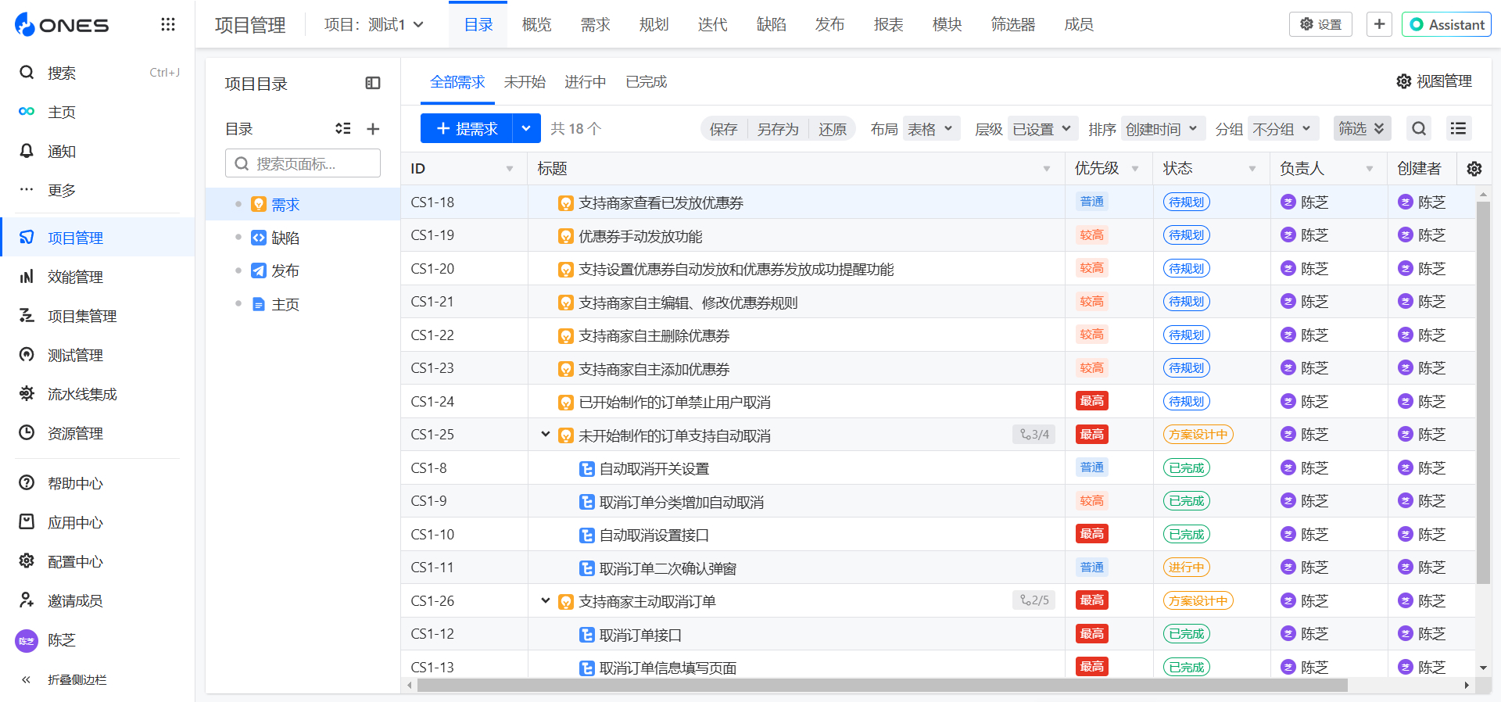This screenshot has width=1501, height=702.
Task: Open the grouping dropdown showing 不分组
Action: click(1284, 129)
